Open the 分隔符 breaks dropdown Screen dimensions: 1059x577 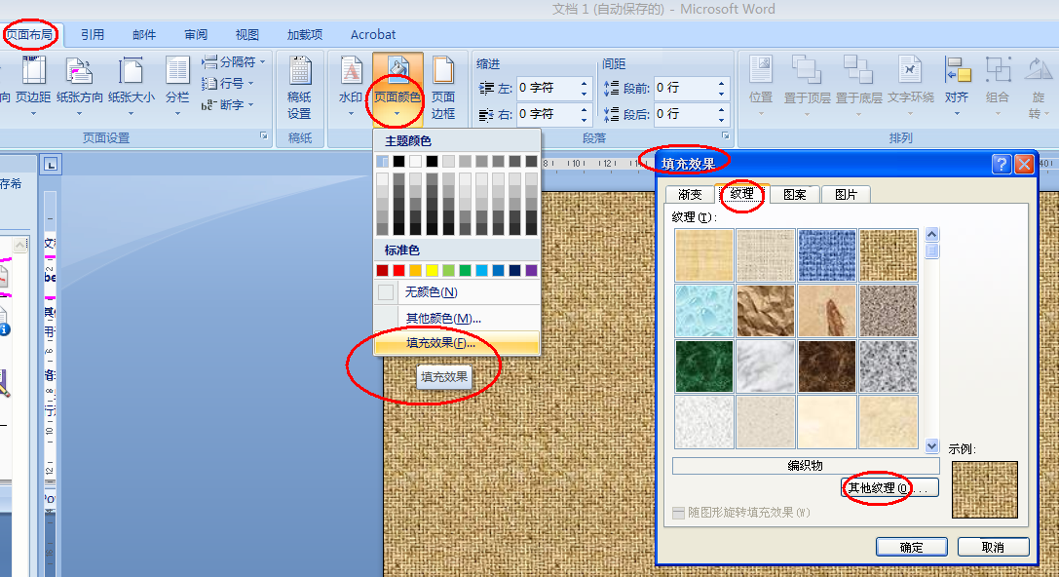[x=234, y=62]
